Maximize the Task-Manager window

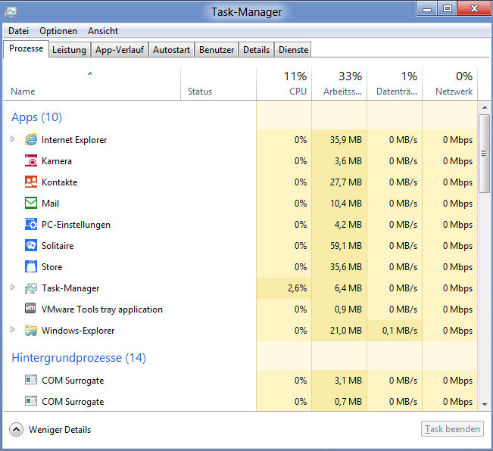coord(447,8)
